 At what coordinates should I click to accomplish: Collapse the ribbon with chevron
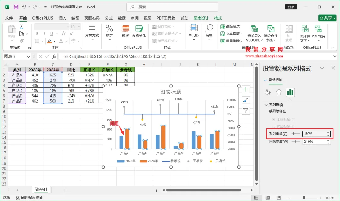(x=332, y=47)
